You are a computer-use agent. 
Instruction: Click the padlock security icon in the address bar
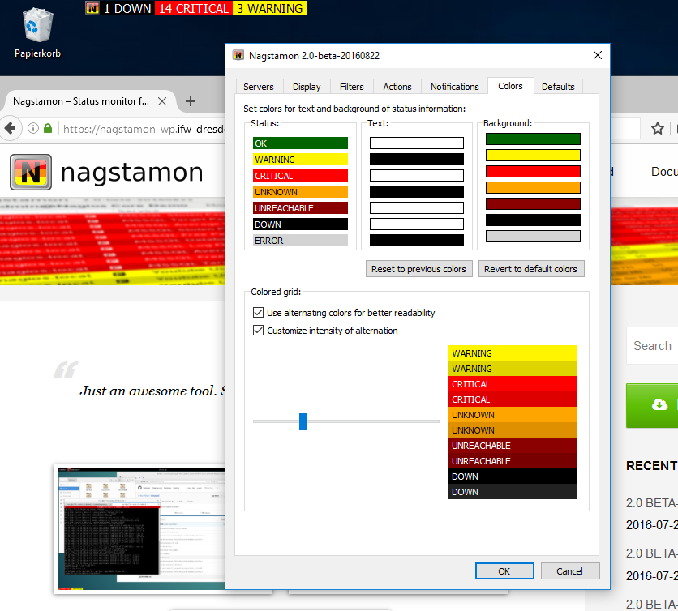(49, 128)
